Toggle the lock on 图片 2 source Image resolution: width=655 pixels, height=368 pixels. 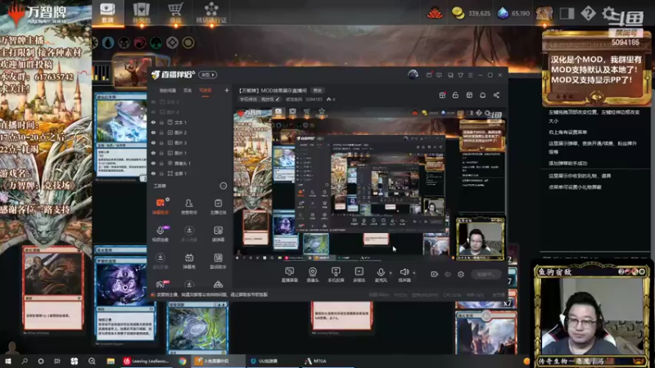(161, 132)
